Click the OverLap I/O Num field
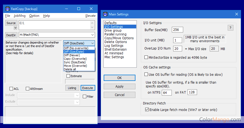The width and height of the screenshot is (244, 128). [x=178, y=48]
